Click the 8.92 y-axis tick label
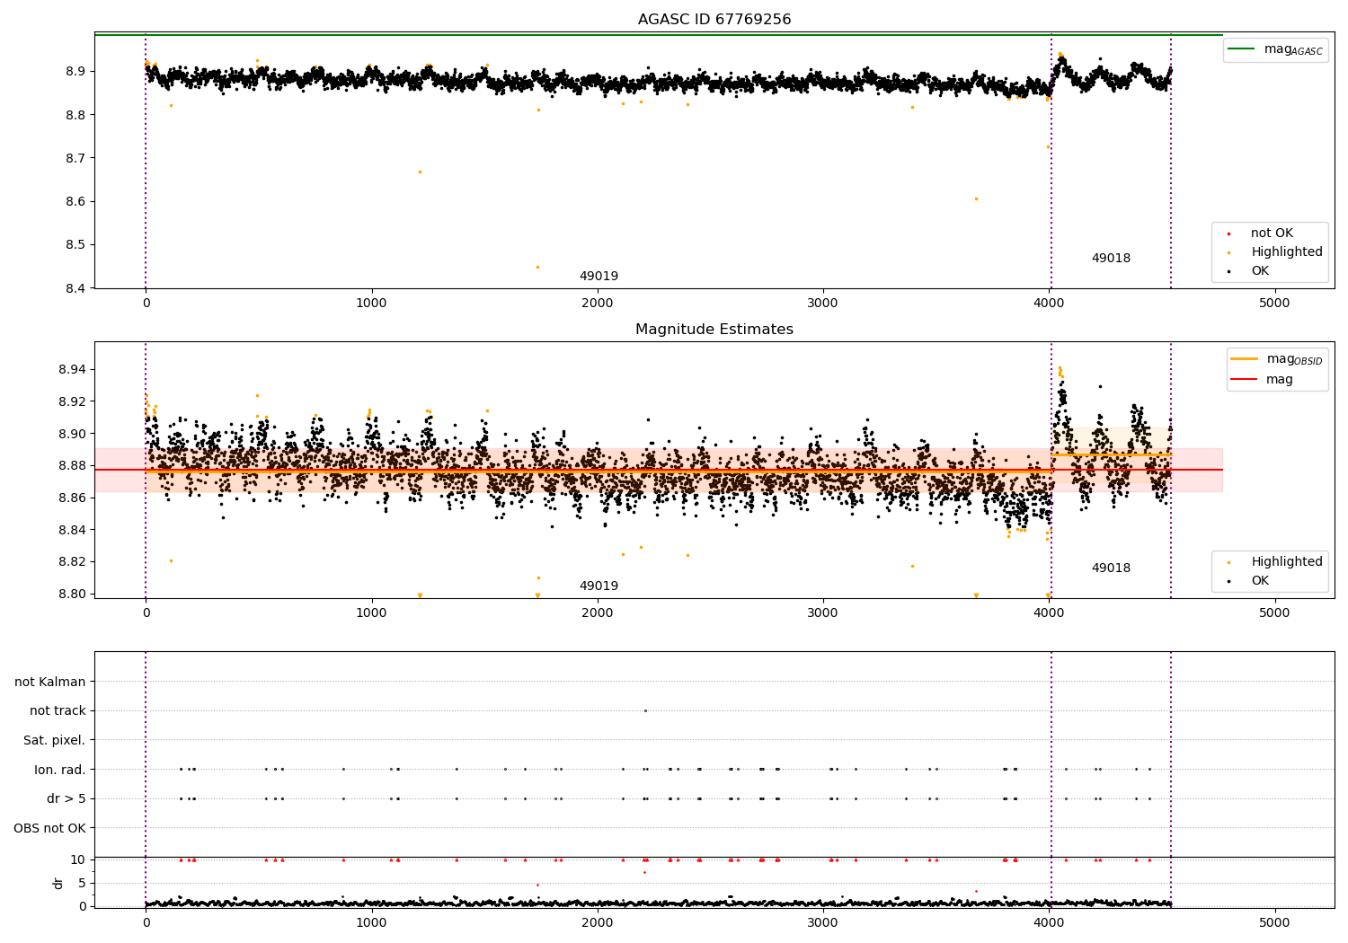This screenshot has height=943, width=1348. click(72, 401)
